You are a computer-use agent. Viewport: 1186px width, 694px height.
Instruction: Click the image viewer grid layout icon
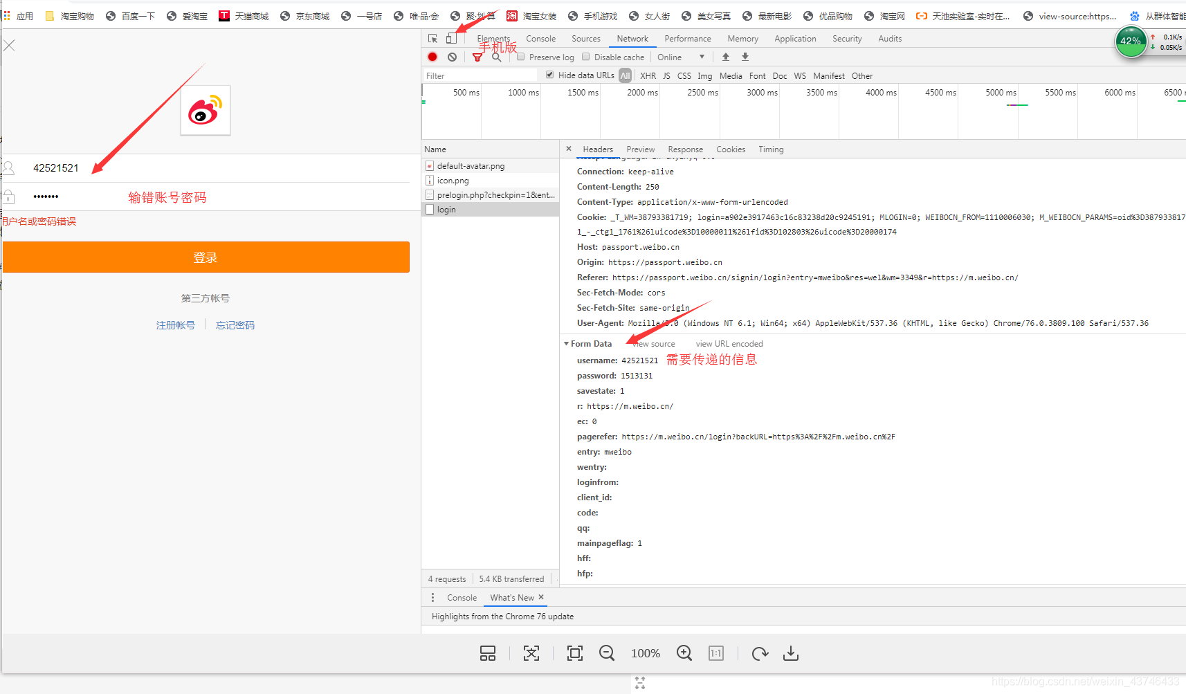point(488,653)
